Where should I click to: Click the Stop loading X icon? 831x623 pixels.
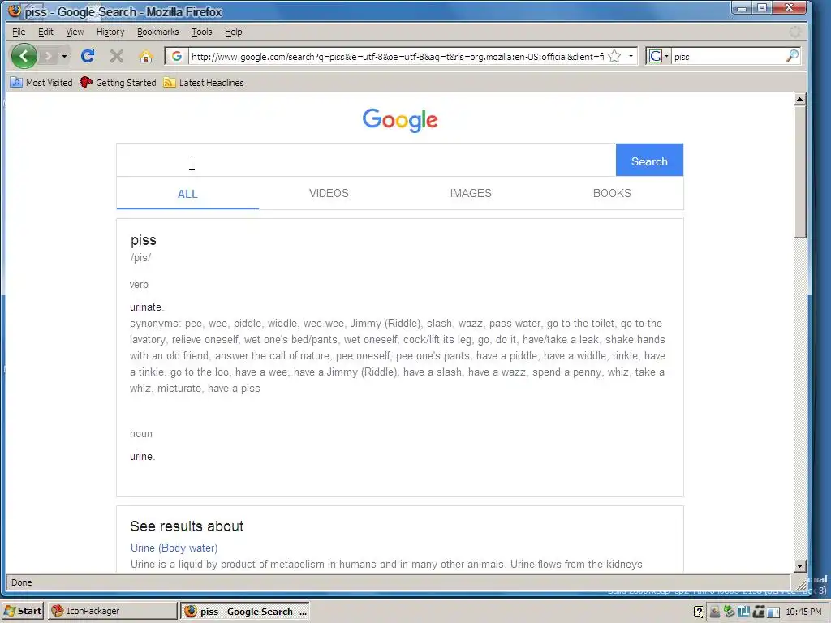point(117,56)
